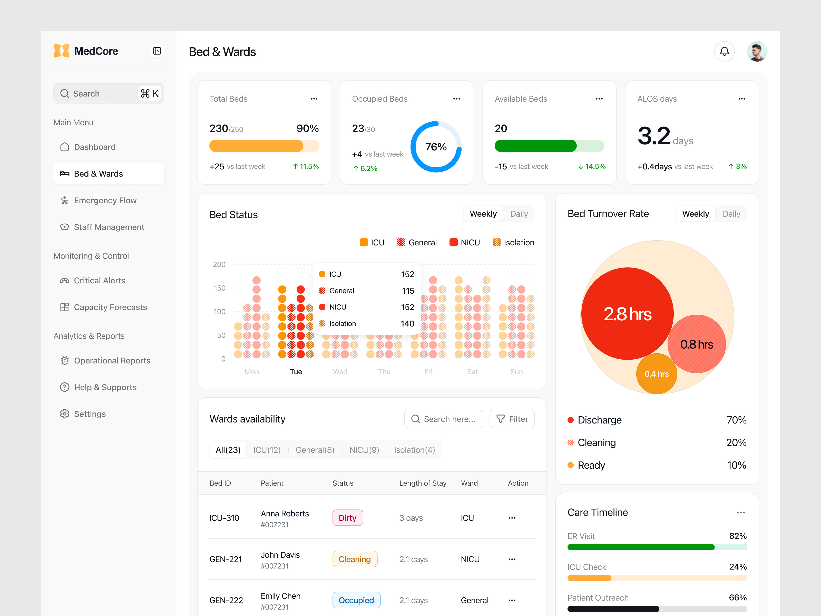Image resolution: width=821 pixels, height=616 pixels.
Task: Select Sat on chart axis
Action: pyautogui.click(x=472, y=372)
